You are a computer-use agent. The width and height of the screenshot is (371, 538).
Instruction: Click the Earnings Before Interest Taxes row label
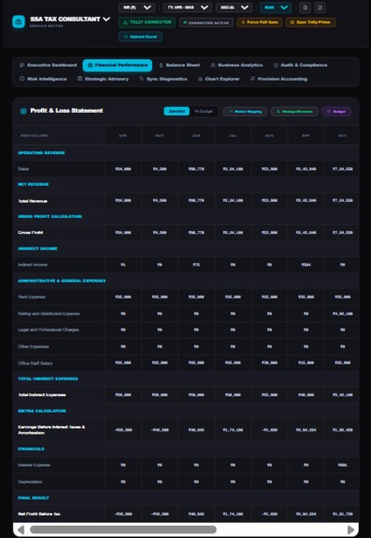[x=52, y=430]
